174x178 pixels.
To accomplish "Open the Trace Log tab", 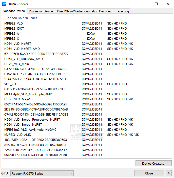I will 122,11.
